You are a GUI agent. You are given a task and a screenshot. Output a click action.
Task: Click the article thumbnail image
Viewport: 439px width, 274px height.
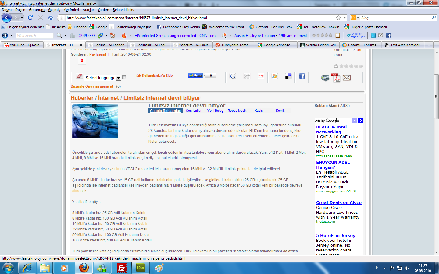click(95, 121)
